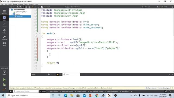Switch to Test Results tab

(x=124, y=91)
